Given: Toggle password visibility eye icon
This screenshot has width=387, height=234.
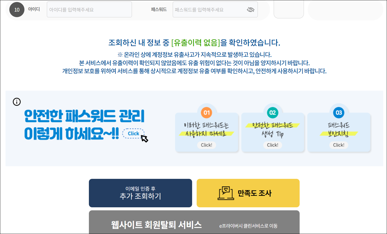Looking at the screenshot, I should [251, 10].
